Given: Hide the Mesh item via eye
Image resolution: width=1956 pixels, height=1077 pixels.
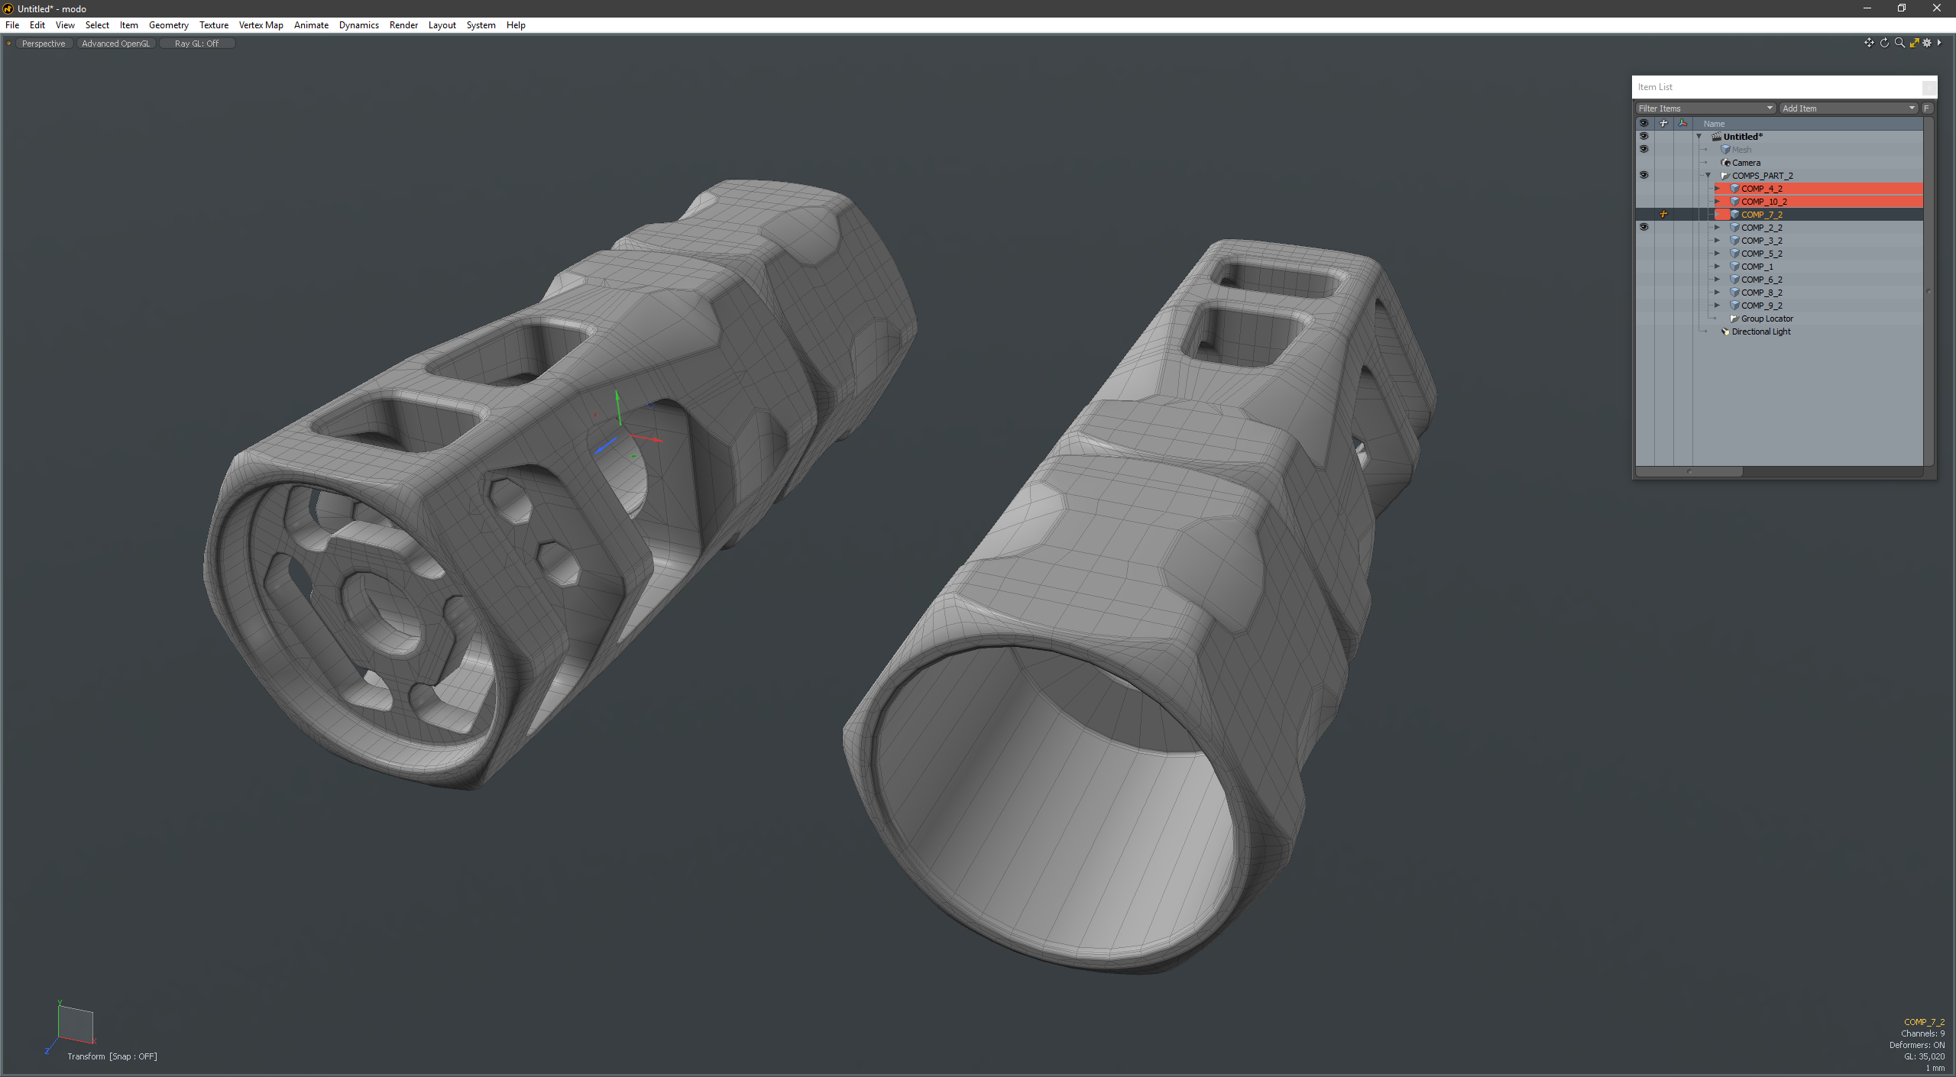Looking at the screenshot, I should pyautogui.click(x=1643, y=150).
